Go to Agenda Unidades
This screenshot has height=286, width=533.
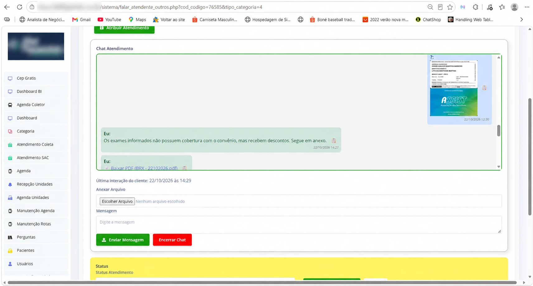click(x=36, y=197)
